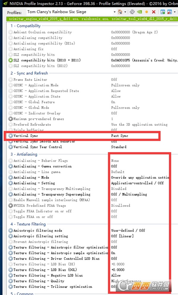This screenshot has height=295, width=178.
Task: Click the orange star create-profile icon
Action: [147, 12]
